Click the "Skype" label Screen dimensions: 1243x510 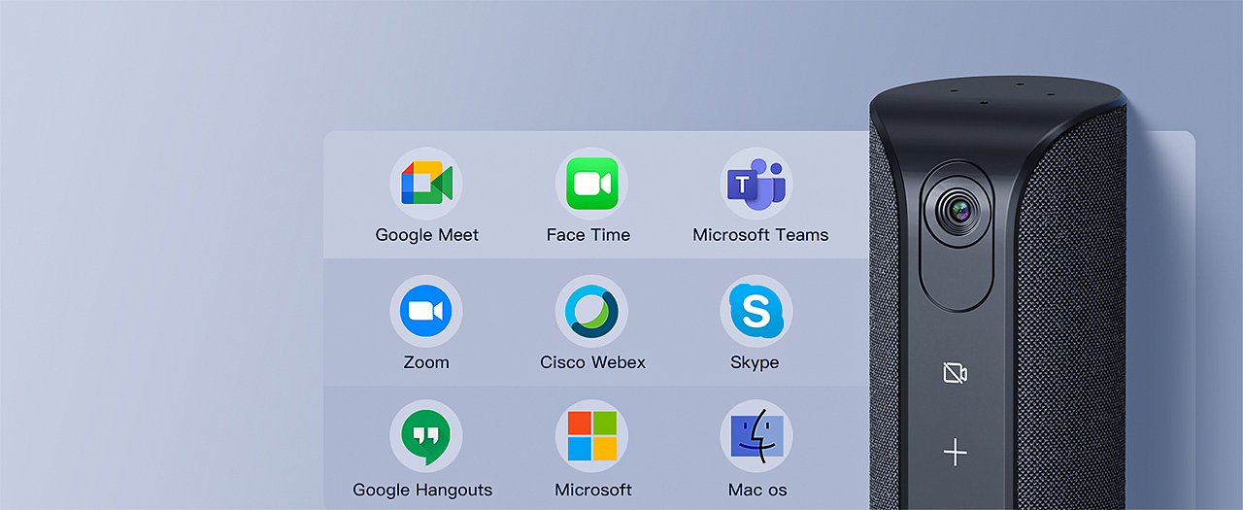[755, 363]
